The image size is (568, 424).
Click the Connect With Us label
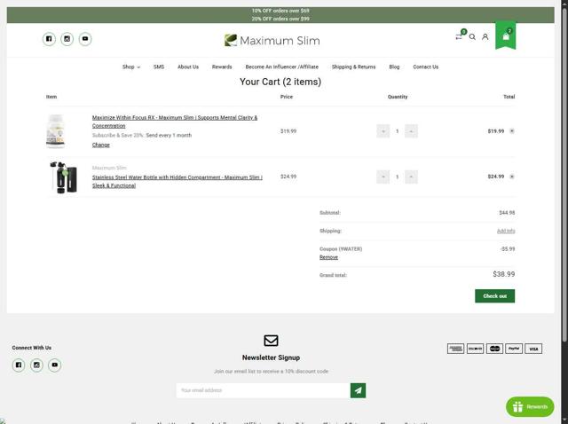[32, 348]
